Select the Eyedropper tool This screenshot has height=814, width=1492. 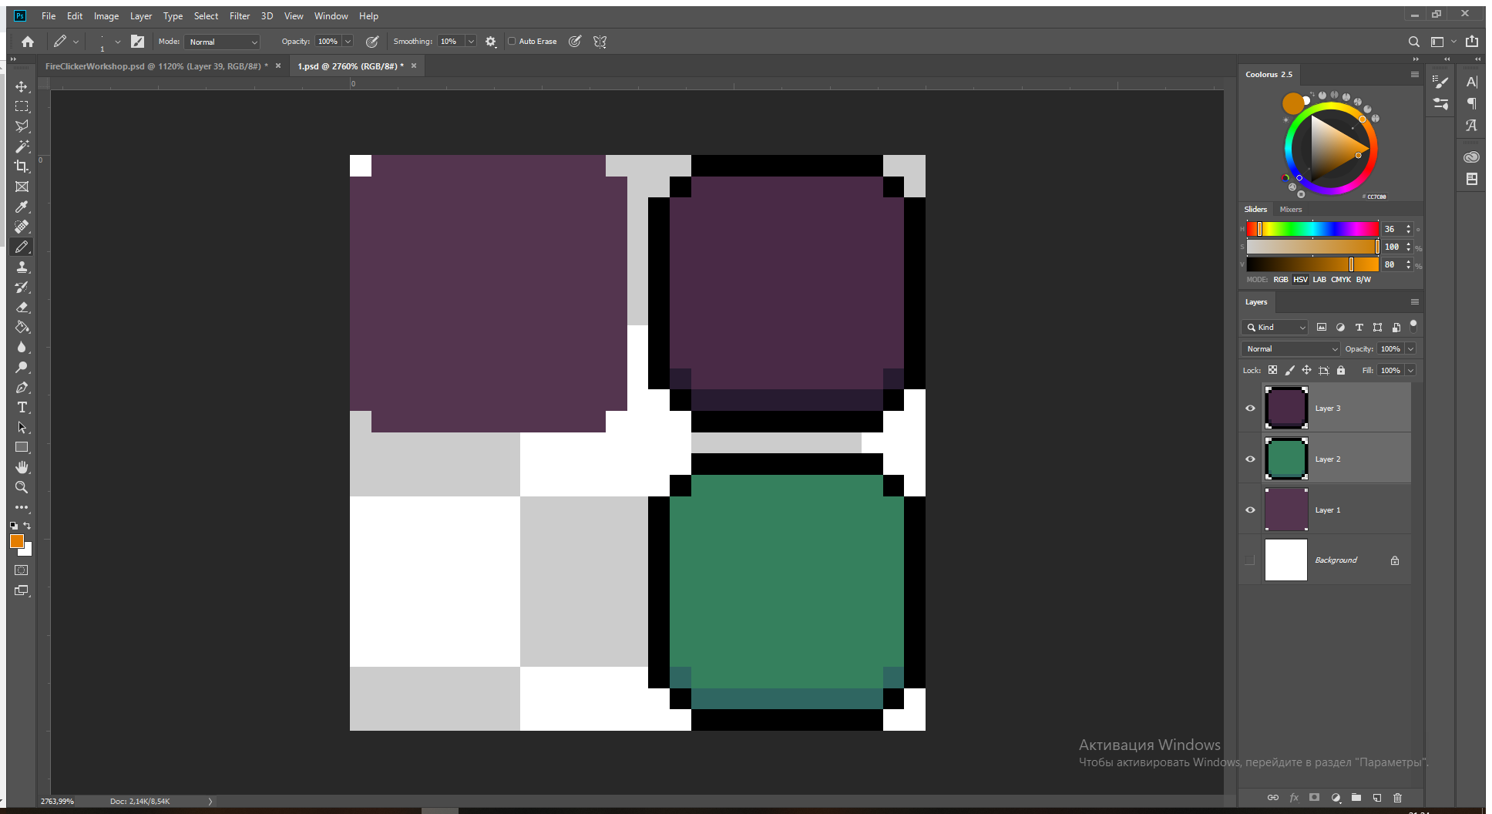pyautogui.click(x=22, y=207)
